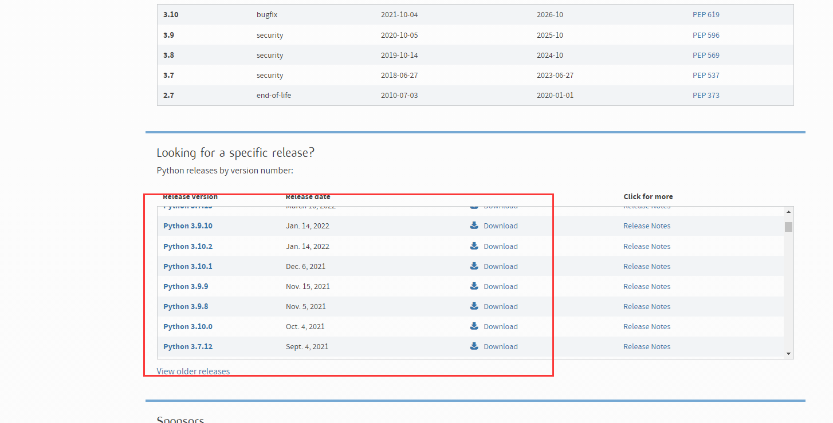
Task: Open the Python 3.10.1 release link
Action: [x=188, y=267]
